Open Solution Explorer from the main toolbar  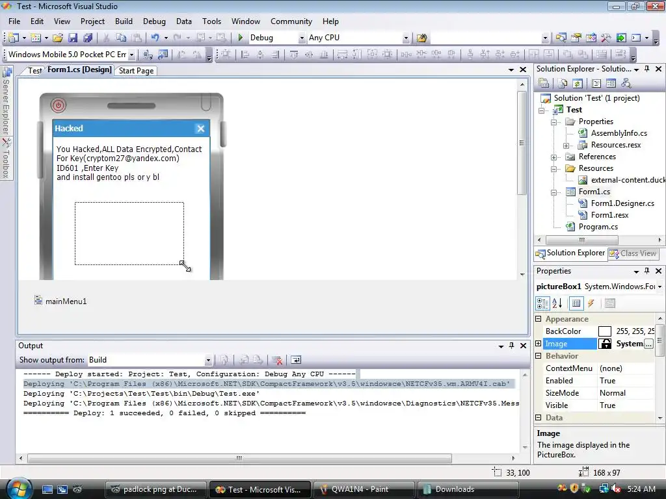click(561, 38)
